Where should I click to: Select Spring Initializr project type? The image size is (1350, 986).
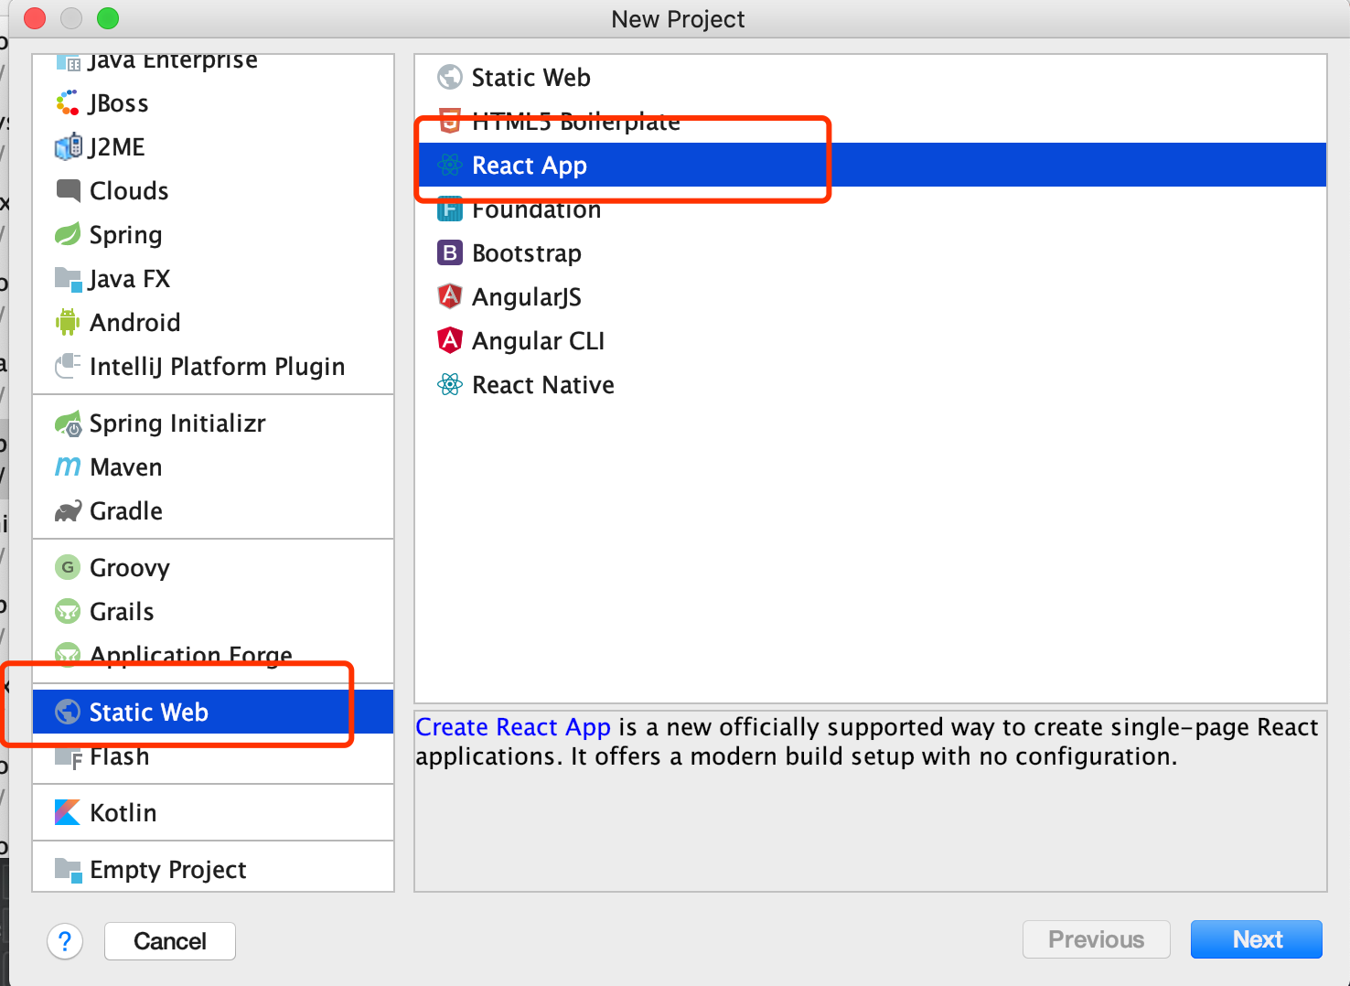177,423
